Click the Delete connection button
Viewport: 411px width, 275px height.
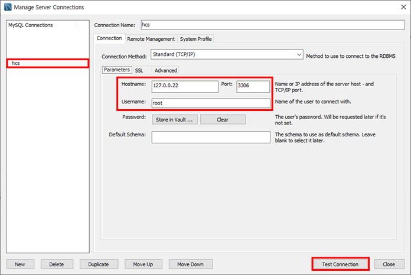(57, 264)
